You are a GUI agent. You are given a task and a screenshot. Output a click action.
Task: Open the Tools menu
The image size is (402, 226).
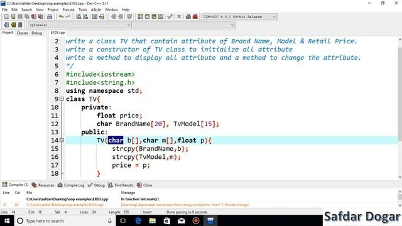(x=82, y=9)
